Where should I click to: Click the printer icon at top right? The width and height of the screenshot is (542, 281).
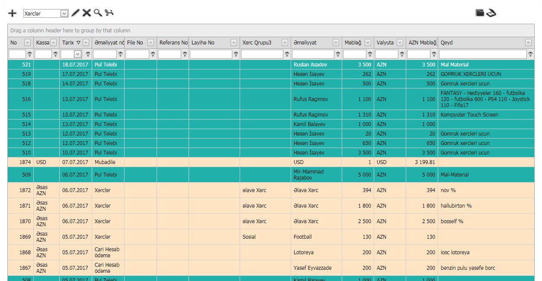click(x=491, y=13)
